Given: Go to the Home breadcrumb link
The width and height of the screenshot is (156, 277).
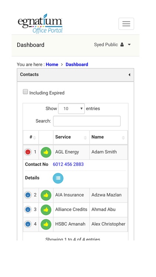Looking at the screenshot, I should (x=52, y=65).
